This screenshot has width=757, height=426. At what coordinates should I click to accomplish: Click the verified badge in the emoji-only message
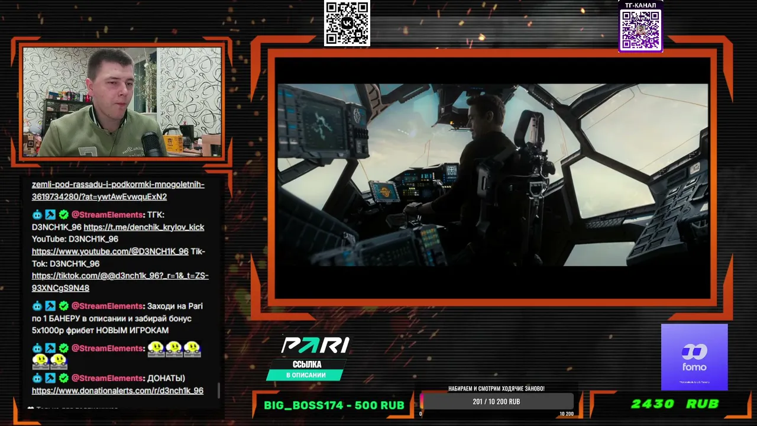point(63,348)
